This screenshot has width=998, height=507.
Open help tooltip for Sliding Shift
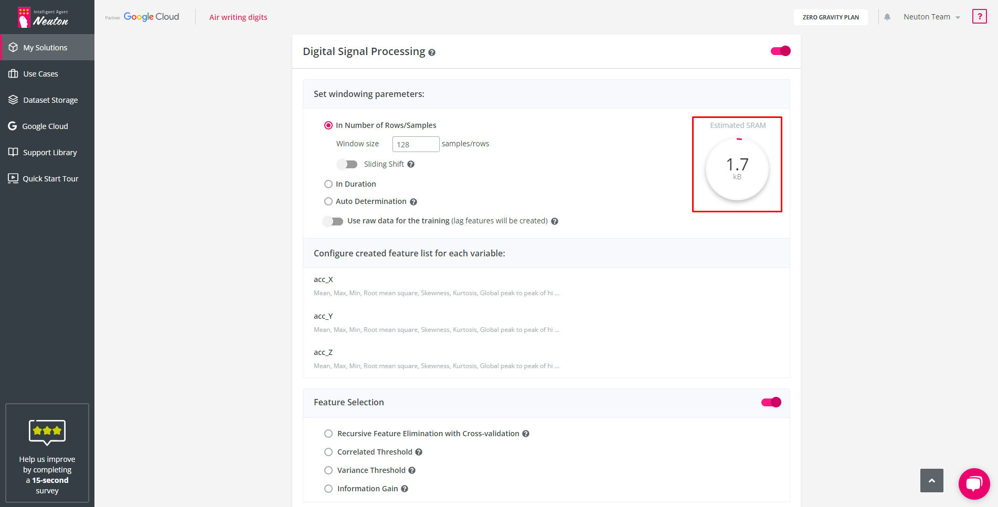pos(411,164)
